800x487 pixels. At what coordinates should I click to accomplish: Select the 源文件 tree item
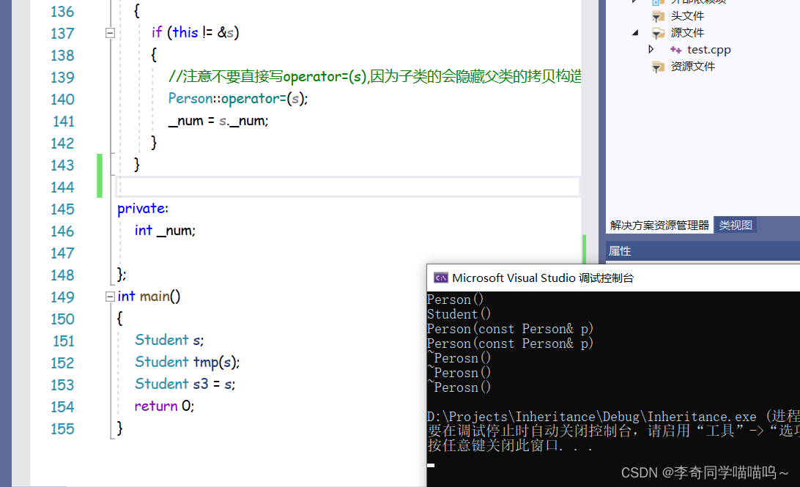click(687, 33)
